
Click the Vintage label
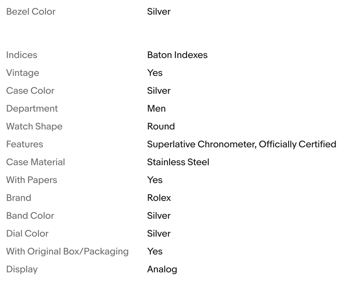23,73
